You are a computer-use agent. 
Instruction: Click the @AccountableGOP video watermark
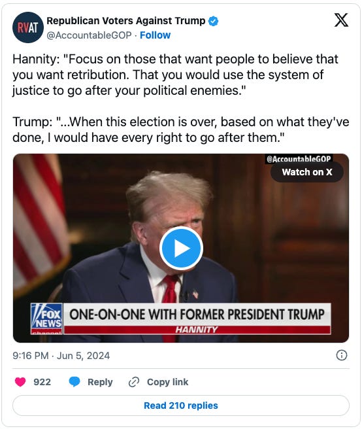coord(299,159)
